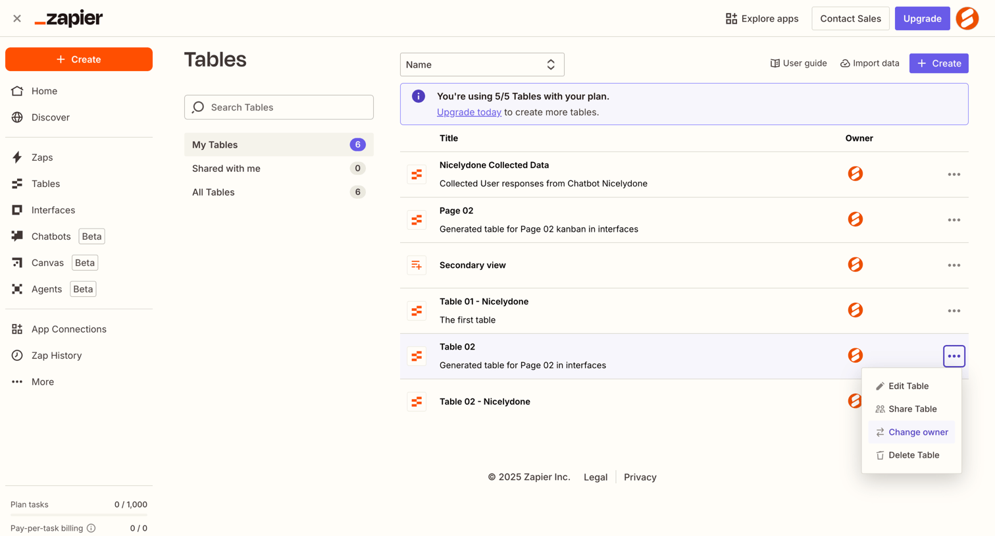Open more options for Page 02
995x536 pixels.
click(954, 220)
